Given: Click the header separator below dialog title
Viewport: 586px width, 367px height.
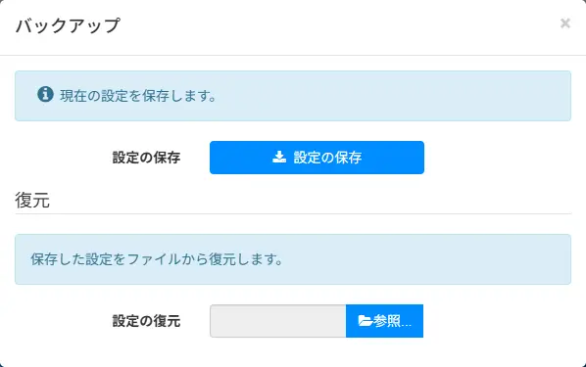Looking at the screenshot, I should click(293, 55).
